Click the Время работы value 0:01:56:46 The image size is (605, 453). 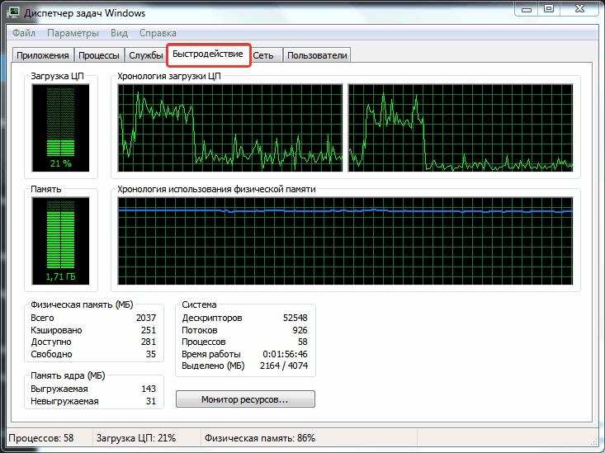point(285,354)
